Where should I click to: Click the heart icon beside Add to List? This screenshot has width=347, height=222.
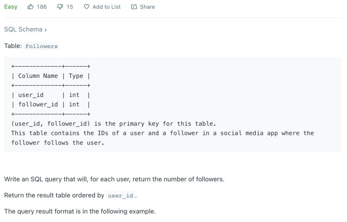(x=86, y=7)
